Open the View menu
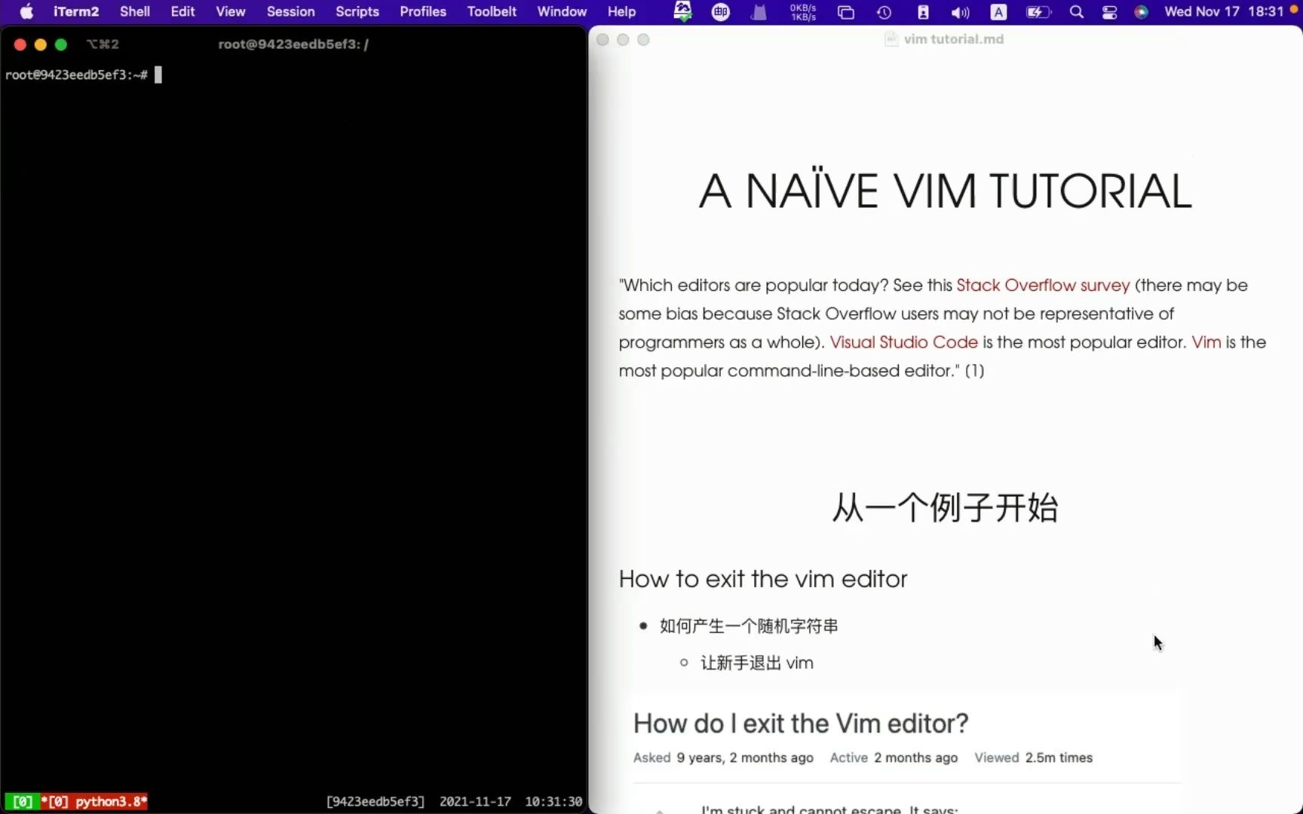The height and width of the screenshot is (814, 1303). [x=231, y=11]
